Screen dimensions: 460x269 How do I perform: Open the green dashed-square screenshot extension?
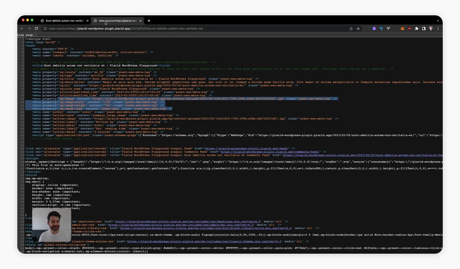point(367,29)
